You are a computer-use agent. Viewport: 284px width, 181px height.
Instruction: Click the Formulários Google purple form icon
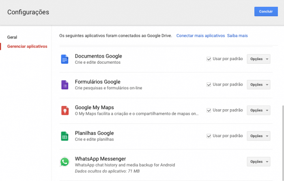[65, 85]
